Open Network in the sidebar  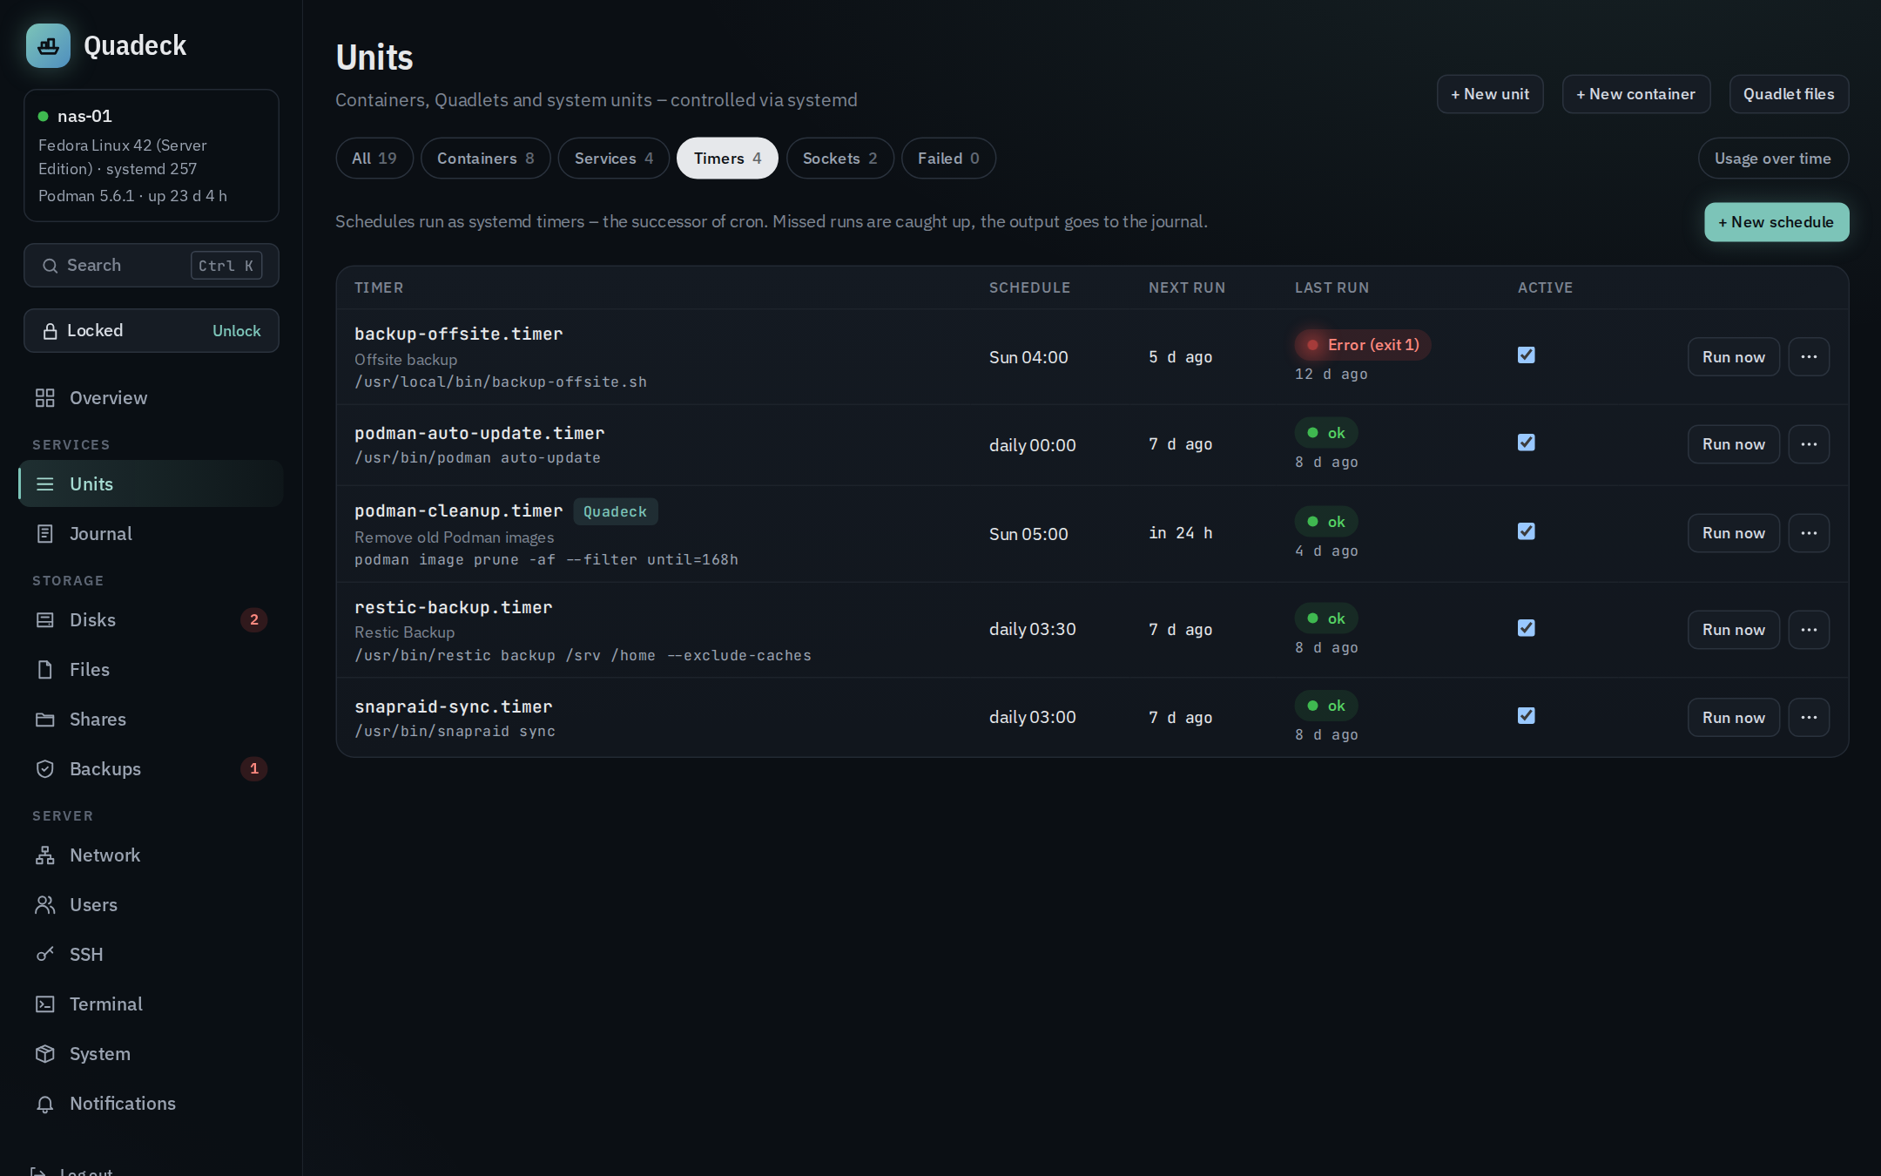coord(151,855)
